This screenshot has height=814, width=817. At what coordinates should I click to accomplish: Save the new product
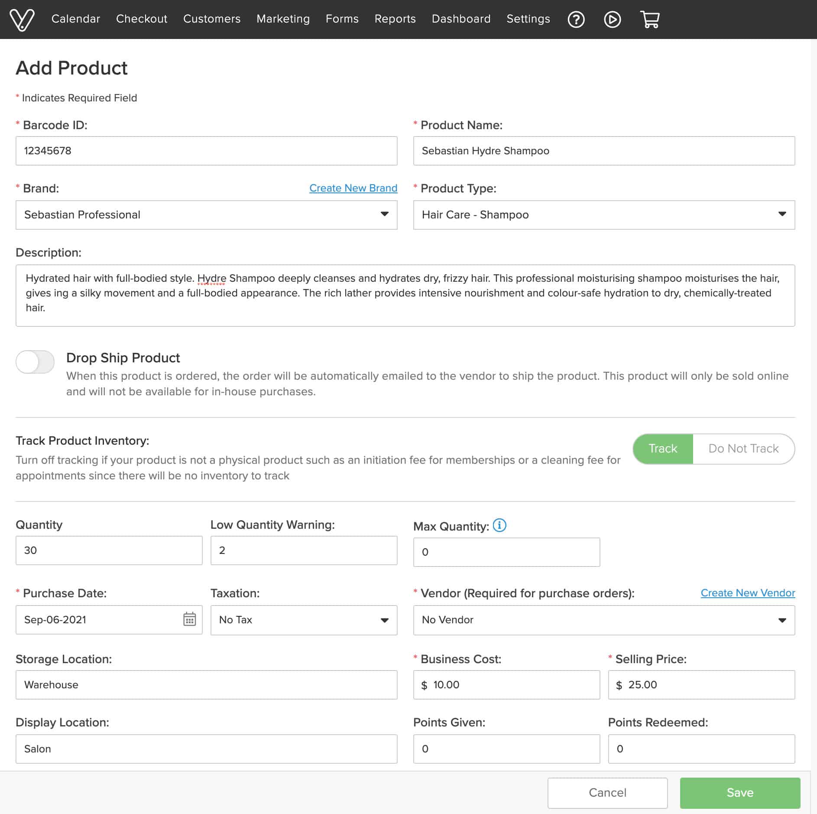tap(740, 793)
